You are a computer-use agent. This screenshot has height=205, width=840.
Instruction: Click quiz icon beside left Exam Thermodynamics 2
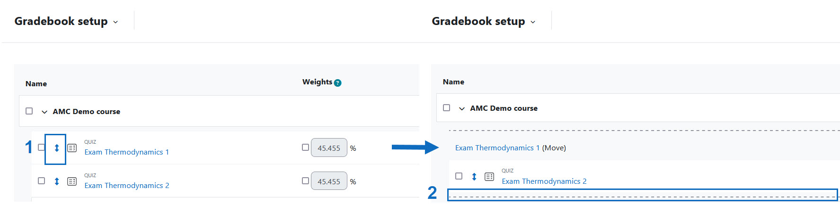click(x=72, y=181)
